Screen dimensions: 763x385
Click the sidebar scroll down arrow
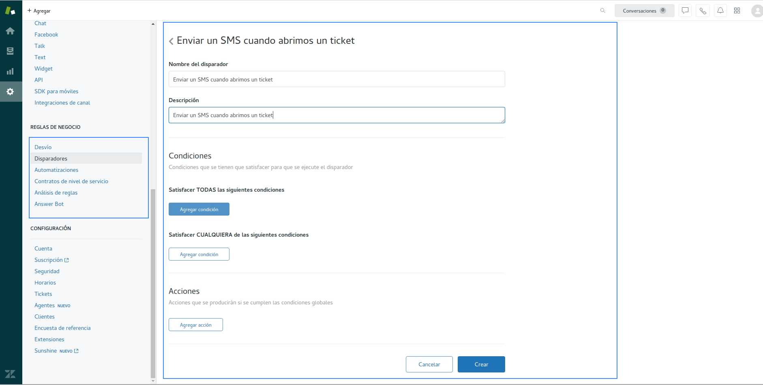point(153,381)
